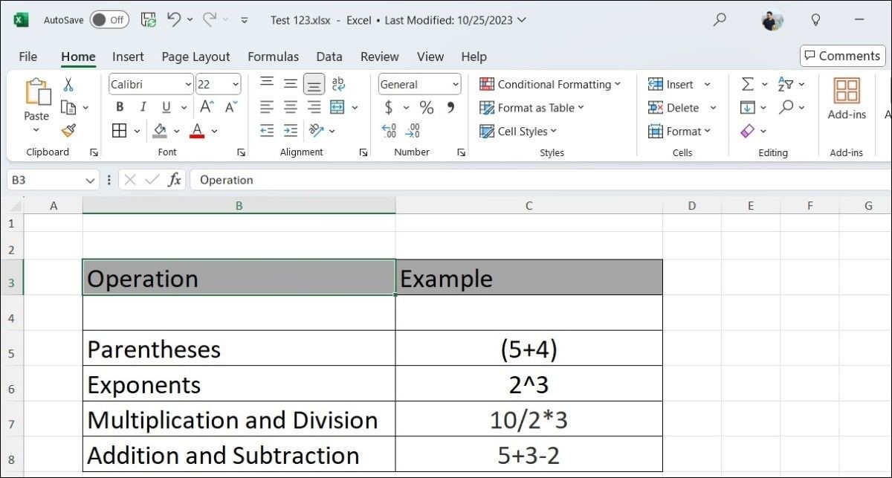This screenshot has width=892, height=478.
Task: Decrease indent in Alignment group
Action: pos(267,131)
